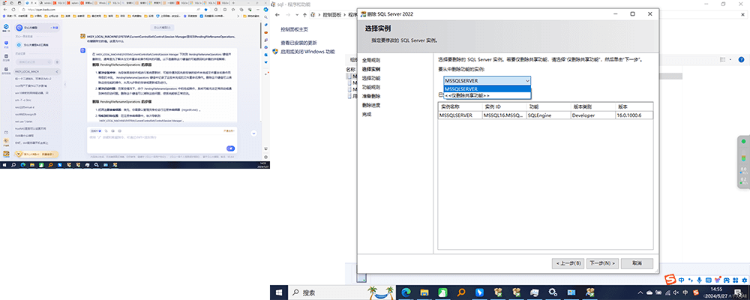Select the 删除进度 step in left pane
750x300 pixels.
coord(371,105)
